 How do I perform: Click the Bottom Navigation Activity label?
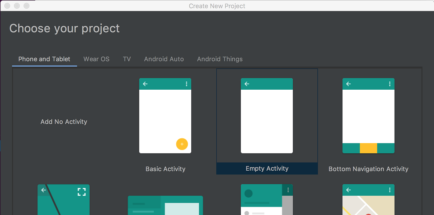pos(369,169)
